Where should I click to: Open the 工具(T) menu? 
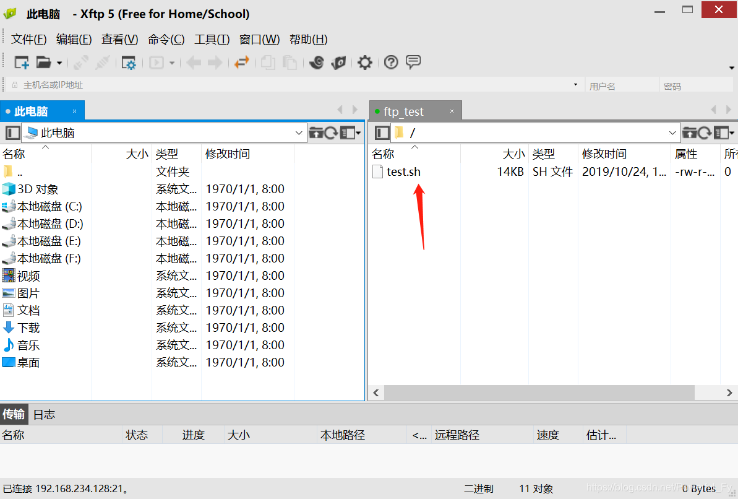[212, 39]
